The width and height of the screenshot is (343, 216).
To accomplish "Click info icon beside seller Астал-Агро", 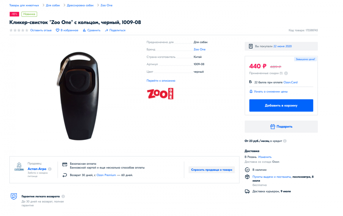I will (x=50, y=169).
